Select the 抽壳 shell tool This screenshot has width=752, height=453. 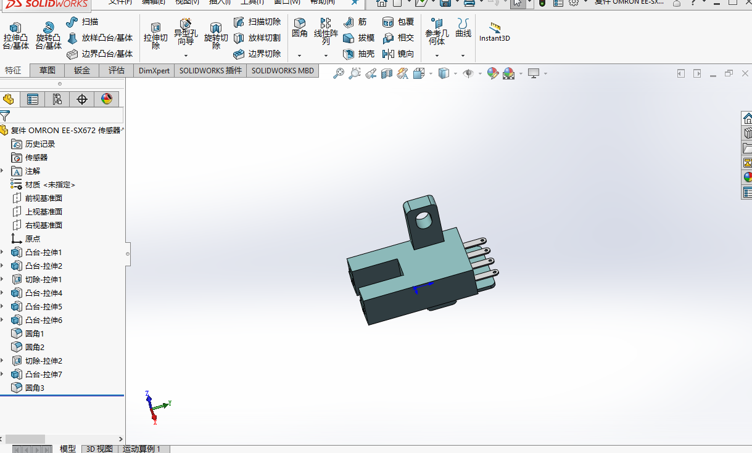[358, 54]
